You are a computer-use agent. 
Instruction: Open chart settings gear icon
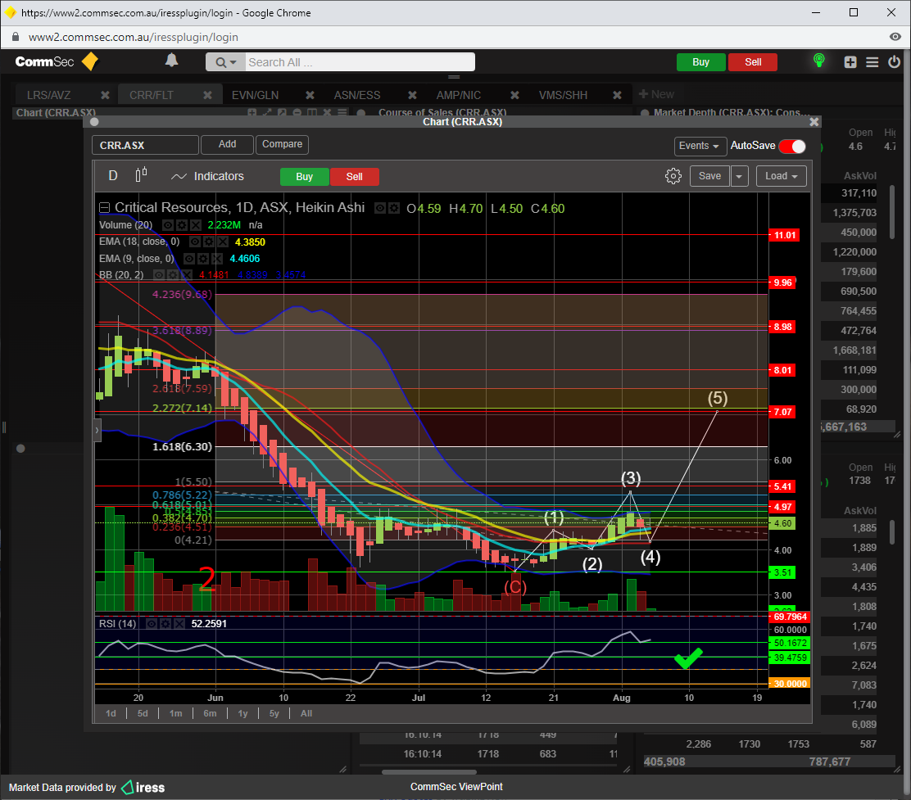coord(673,176)
